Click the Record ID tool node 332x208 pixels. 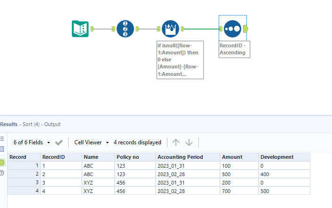125,29
